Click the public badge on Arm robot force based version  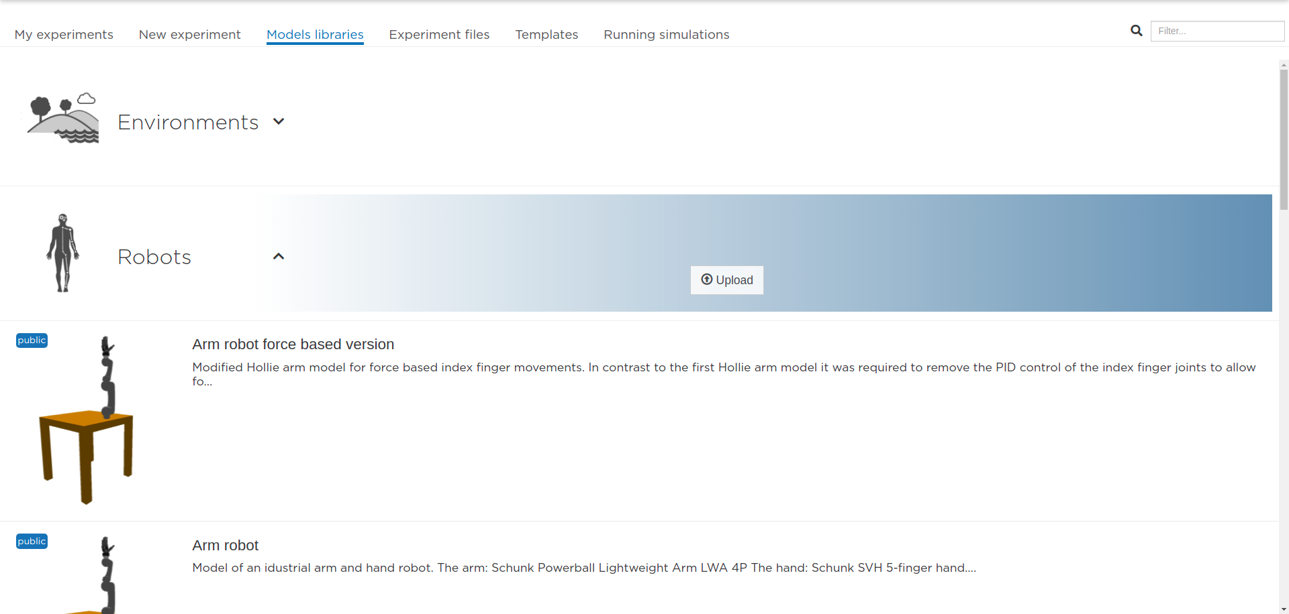32,341
